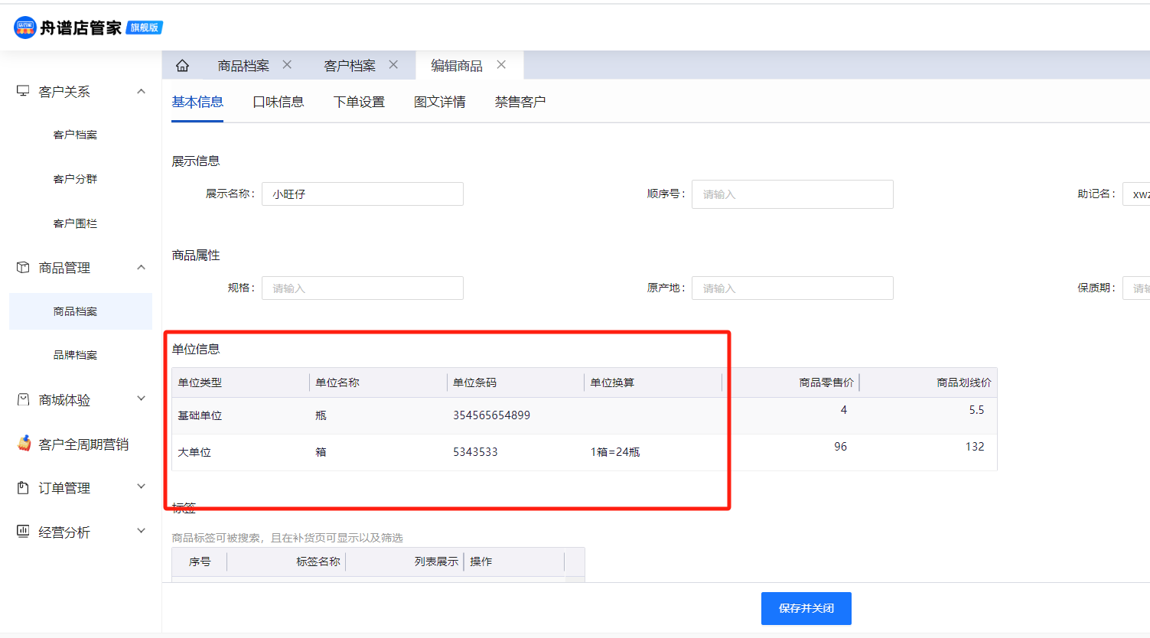1150x638 pixels.
Task: Select the 禁售客户 tab
Action: pyautogui.click(x=520, y=102)
